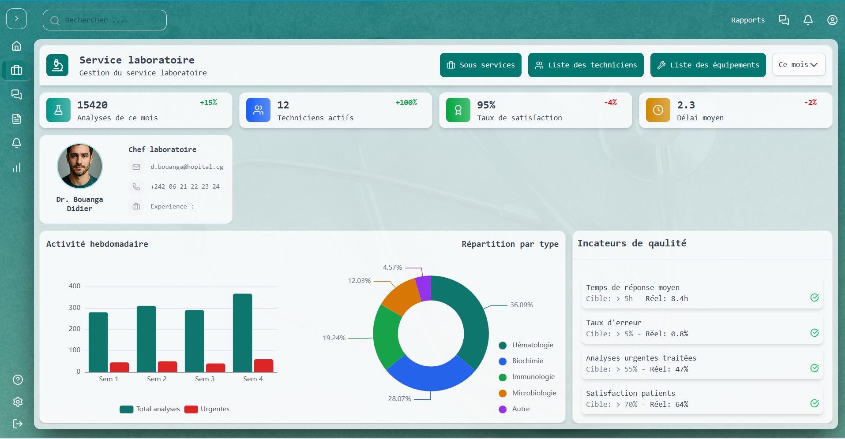Toggle the Total analyses legend item
Viewport: 845px width, 439px height.
pos(150,409)
